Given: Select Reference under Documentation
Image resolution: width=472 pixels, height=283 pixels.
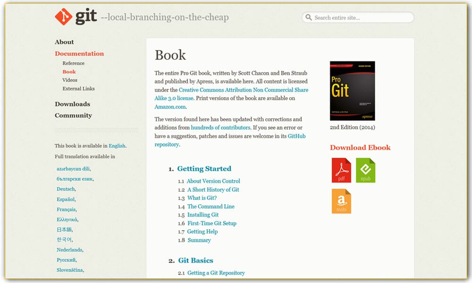Looking at the screenshot, I should 74,63.
